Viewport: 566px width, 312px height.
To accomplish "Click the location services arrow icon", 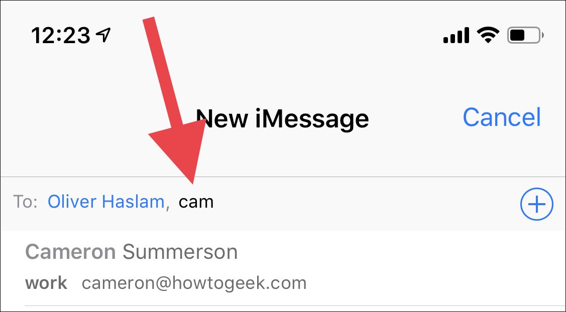I will pyautogui.click(x=103, y=35).
